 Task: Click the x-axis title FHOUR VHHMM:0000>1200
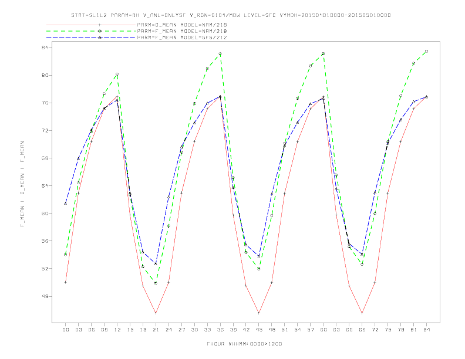tap(244, 344)
